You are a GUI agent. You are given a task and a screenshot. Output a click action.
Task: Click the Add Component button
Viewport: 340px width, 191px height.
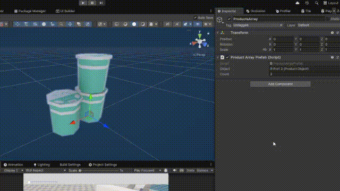(x=280, y=84)
